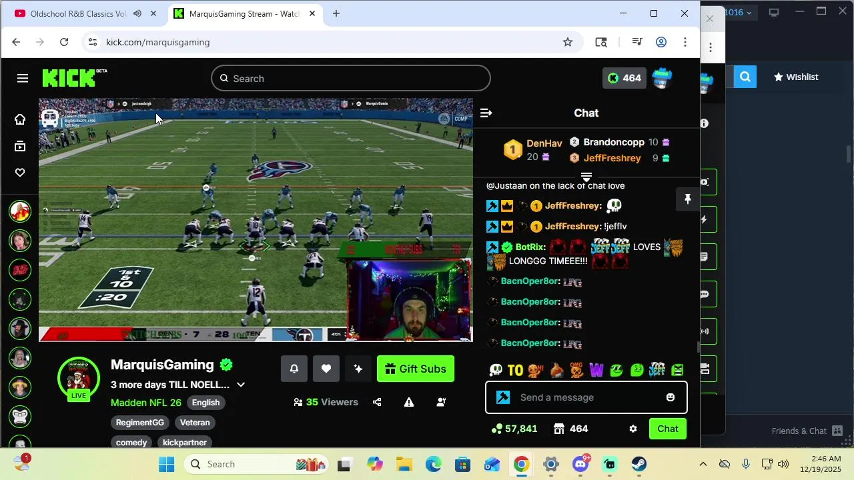854x480 pixels.
Task: Open Madden NFL 26 category link
Action: pos(146,403)
